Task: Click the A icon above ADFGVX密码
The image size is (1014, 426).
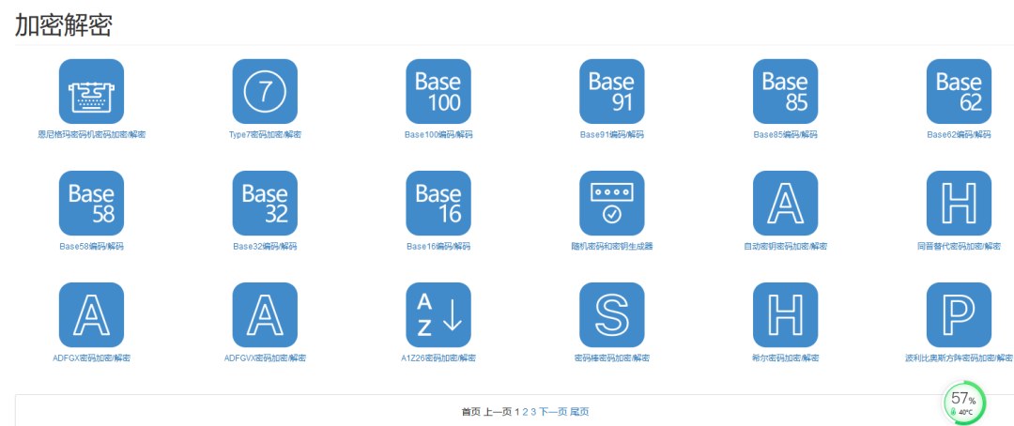Action: [x=265, y=315]
